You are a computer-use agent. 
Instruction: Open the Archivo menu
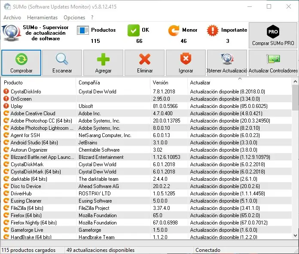click(x=12, y=18)
